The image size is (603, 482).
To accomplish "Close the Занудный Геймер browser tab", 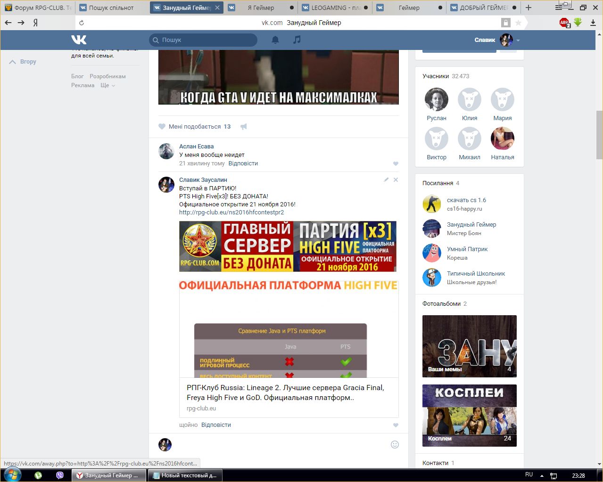I will (x=217, y=8).
